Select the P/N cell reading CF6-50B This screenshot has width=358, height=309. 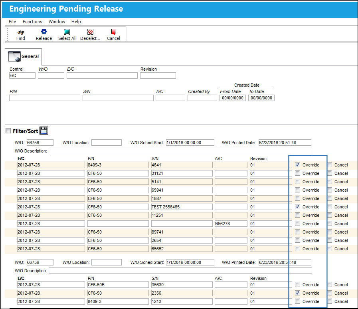coord(118,285)
